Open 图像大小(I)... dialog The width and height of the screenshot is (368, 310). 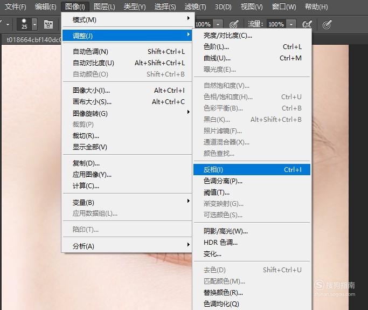pyautogui.click(x=127, y=90)
